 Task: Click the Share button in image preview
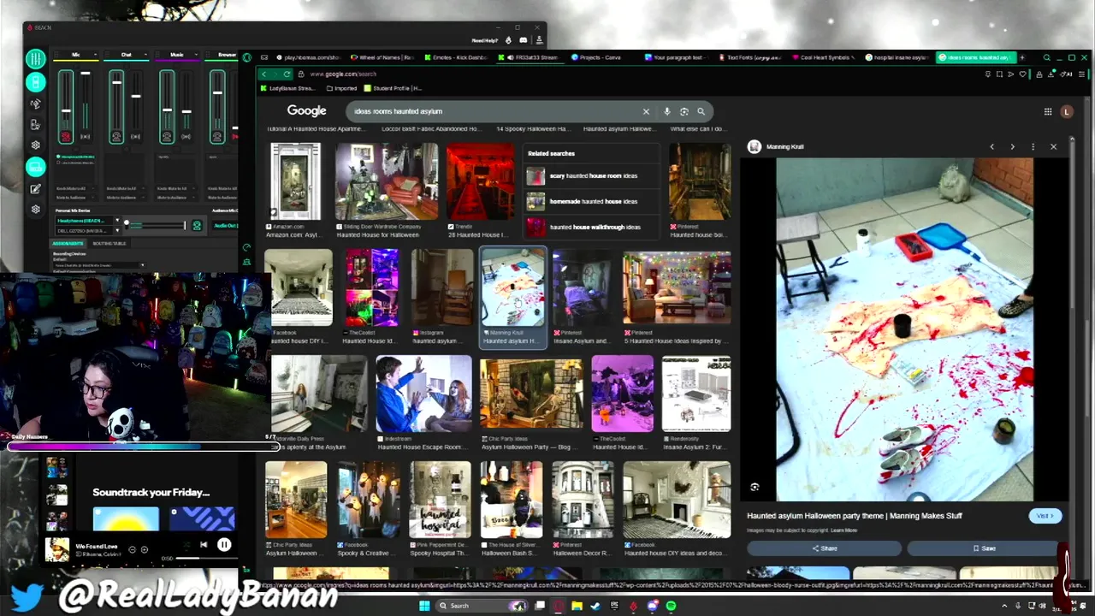coord(824,548)
